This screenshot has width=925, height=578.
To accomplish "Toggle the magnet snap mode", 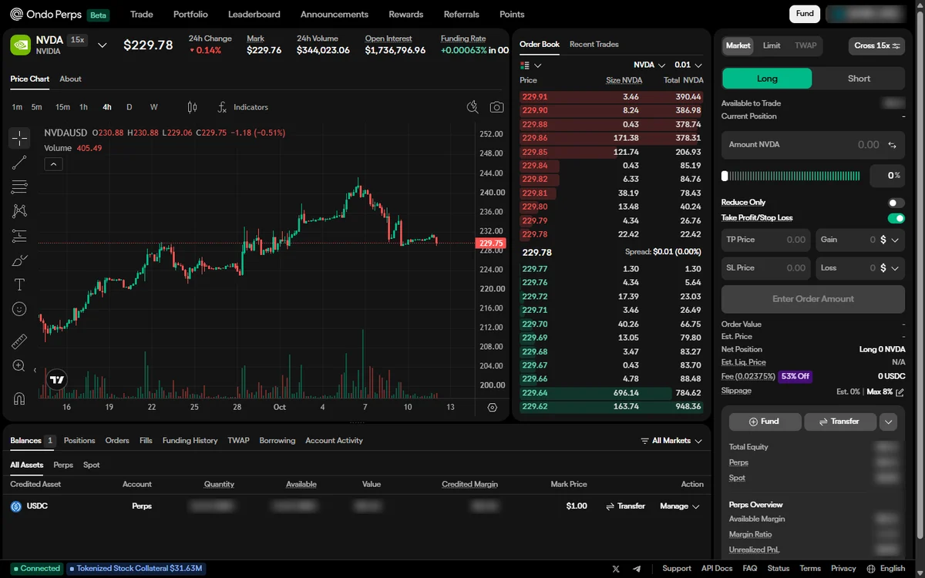I will (x=19, y=398).
